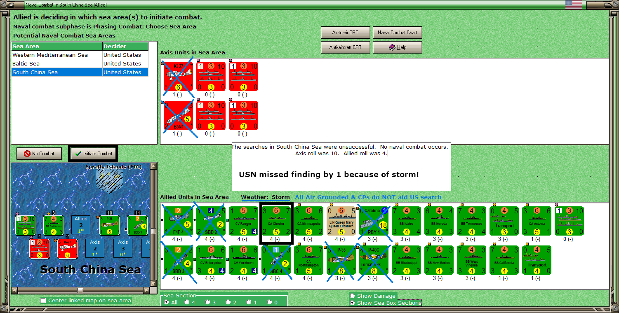619x313 pixels.
Task: Select the P-40C Tomahawk fighter counter
Action: tap(374, 260)
